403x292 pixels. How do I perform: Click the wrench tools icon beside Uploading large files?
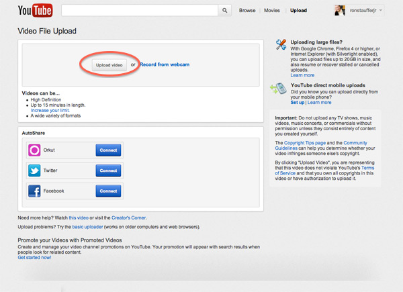(281, 45)
